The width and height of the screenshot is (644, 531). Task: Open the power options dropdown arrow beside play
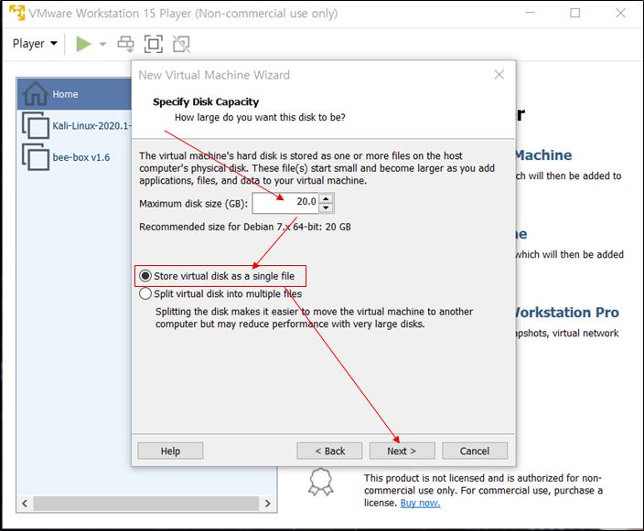point(102,44)
